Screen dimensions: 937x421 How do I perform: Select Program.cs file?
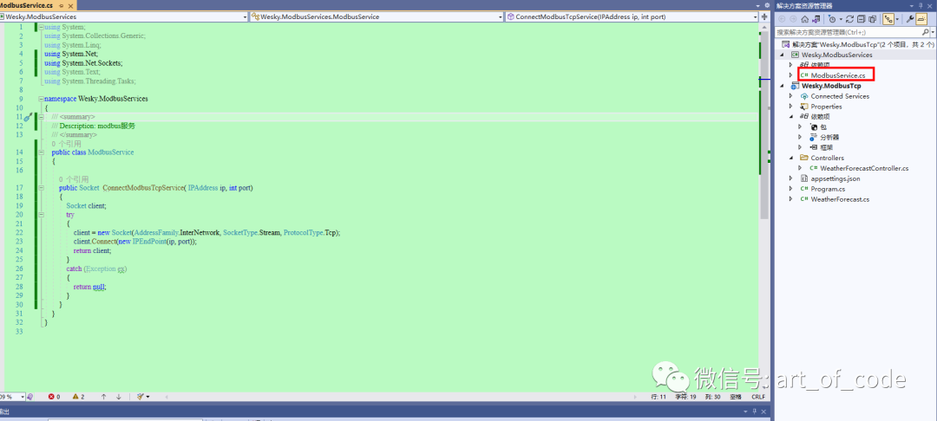(x=828, y=189)
